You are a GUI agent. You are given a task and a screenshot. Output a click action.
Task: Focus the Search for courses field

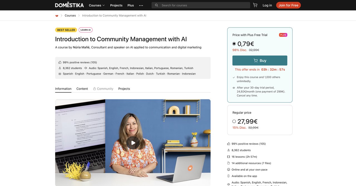[x=201, y=5]
